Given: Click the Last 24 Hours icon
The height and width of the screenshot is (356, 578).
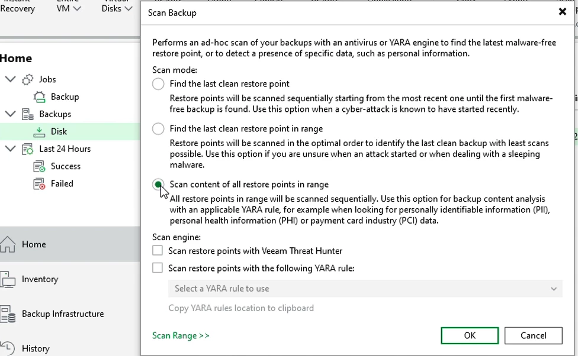Looking at the screenshot, I should (28, 149).
